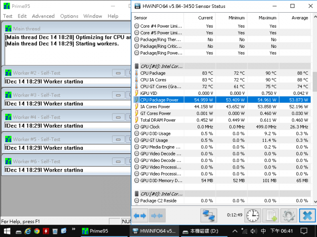317x237 pixels.
Task: Click the blue X close sensors button
Action: [x=307, y=215]
